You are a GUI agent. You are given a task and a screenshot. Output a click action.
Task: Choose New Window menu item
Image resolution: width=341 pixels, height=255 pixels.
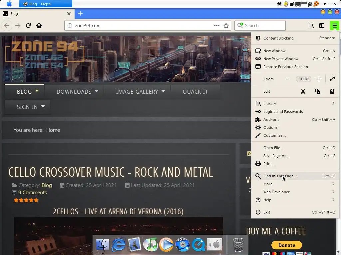[295, 51]
